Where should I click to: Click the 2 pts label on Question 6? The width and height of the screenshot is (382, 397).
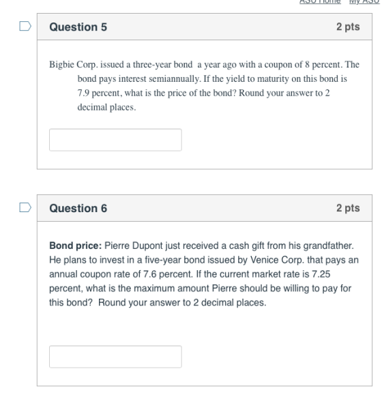[x=348, y=208]
